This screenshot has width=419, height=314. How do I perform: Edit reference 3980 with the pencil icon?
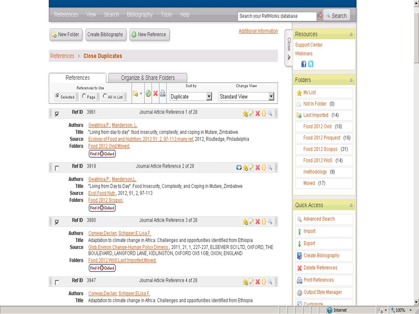(x=251, y=222)
